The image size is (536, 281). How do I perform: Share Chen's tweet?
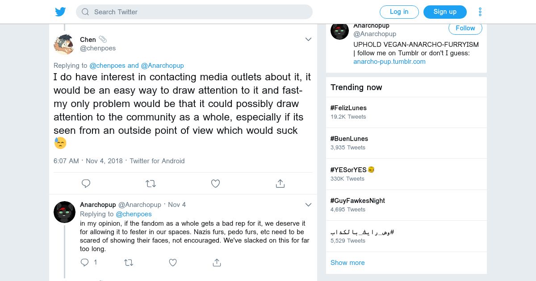[x=280, y=183]
